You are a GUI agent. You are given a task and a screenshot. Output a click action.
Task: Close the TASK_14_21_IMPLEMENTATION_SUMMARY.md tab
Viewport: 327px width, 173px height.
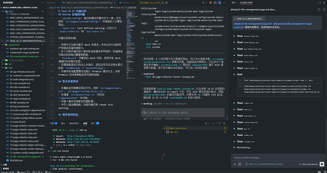[115, 3]
